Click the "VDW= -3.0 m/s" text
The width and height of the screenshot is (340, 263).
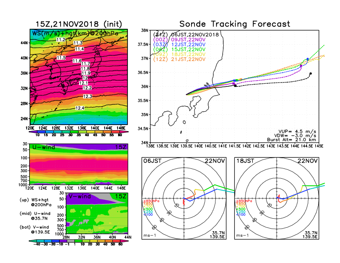click(x=295, y=136)
